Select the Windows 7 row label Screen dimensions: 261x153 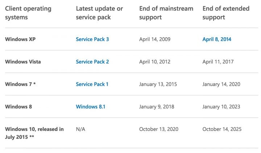(x=20, y=84)
